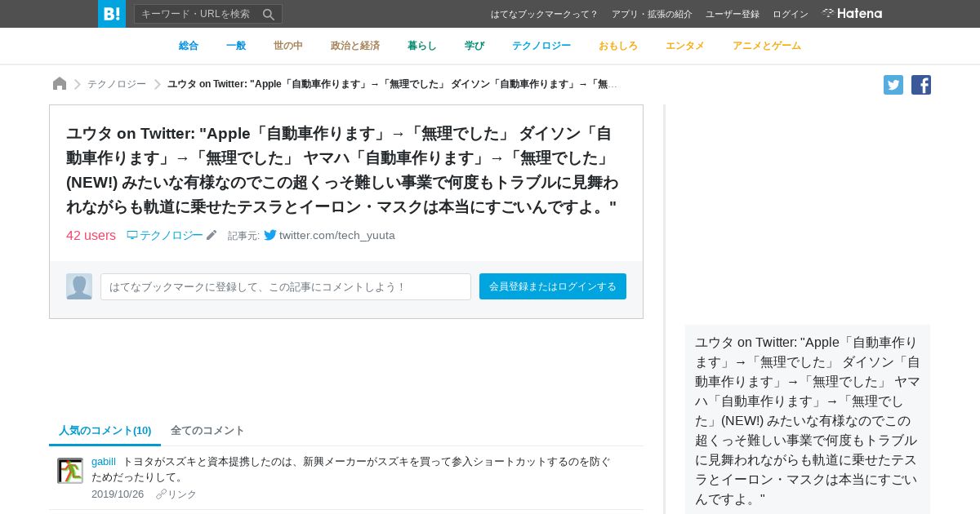Screen dimensions: 980x514
Task: Click the default user avatar in comment box
Action: pos(79,286)
